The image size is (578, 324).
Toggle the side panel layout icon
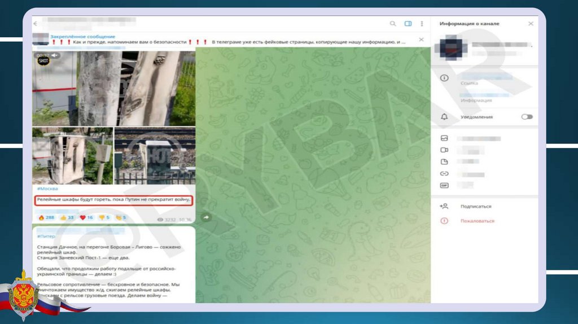(408, 24)
